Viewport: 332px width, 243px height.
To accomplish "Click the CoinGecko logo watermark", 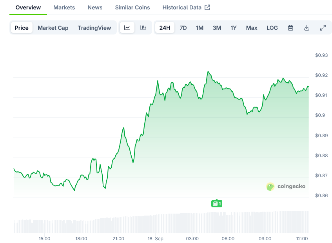I will pos(286,187).
